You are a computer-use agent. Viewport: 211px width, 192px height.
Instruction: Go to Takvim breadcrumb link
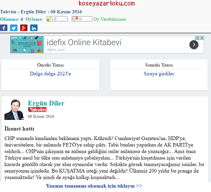(x=8, y=12)
